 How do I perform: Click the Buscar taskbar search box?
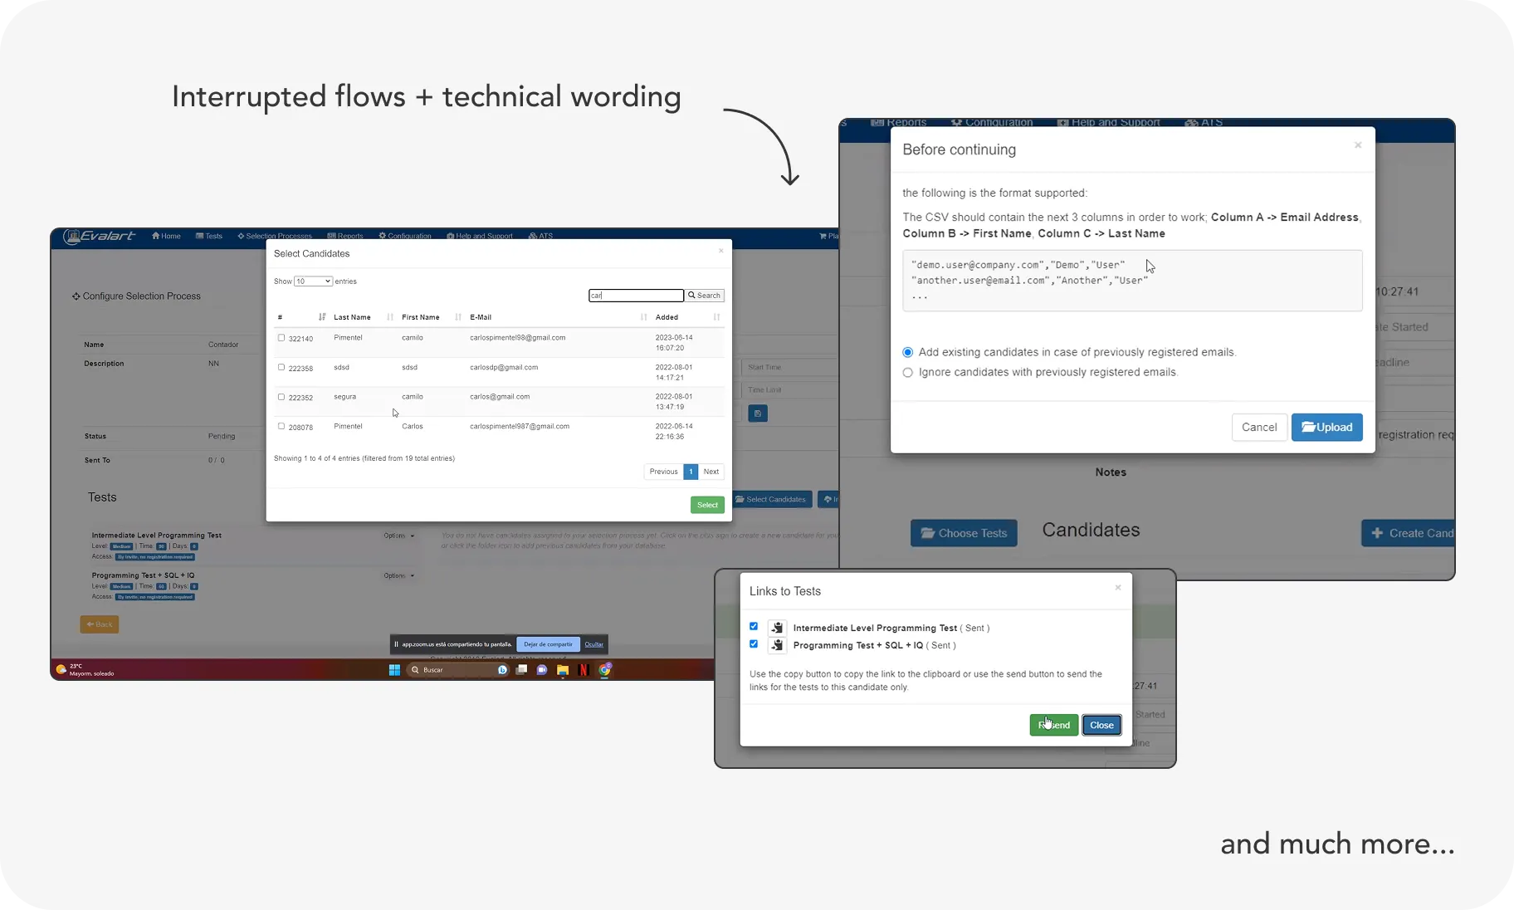coord(458,670)
